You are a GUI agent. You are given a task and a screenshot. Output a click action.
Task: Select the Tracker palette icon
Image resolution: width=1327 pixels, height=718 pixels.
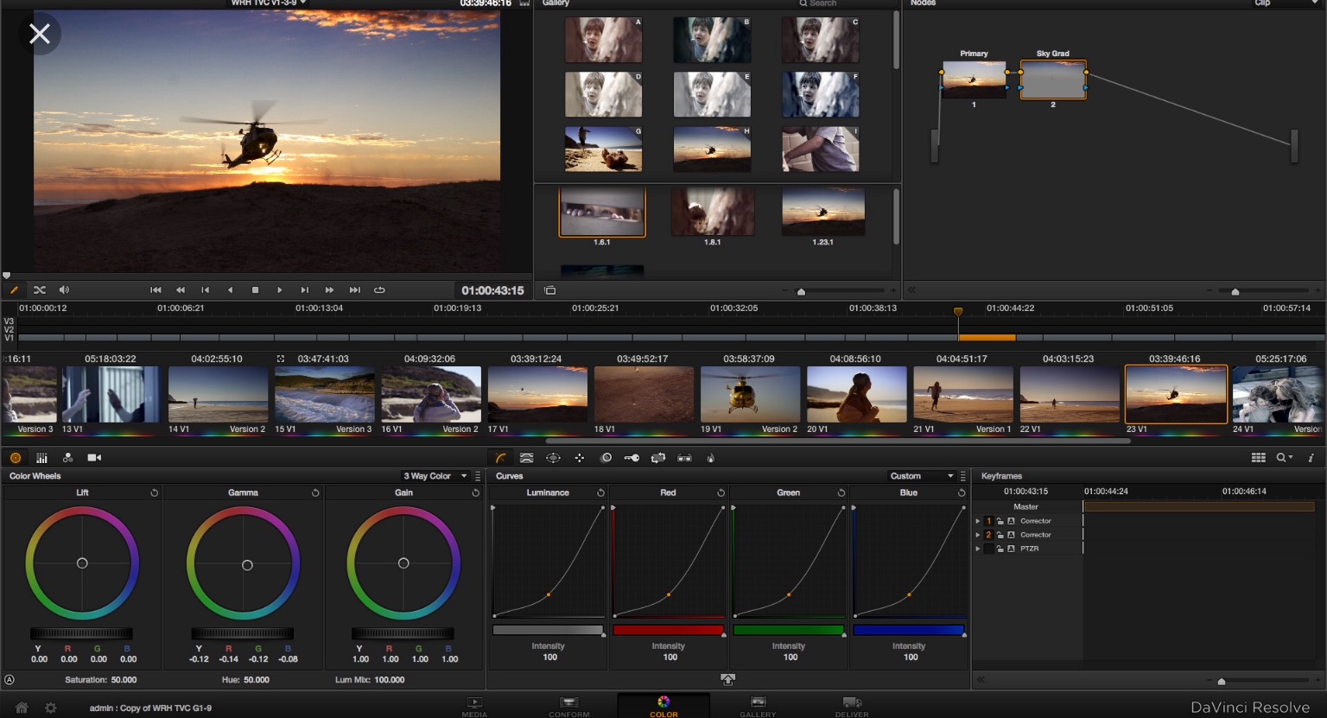tap(580, 457)
